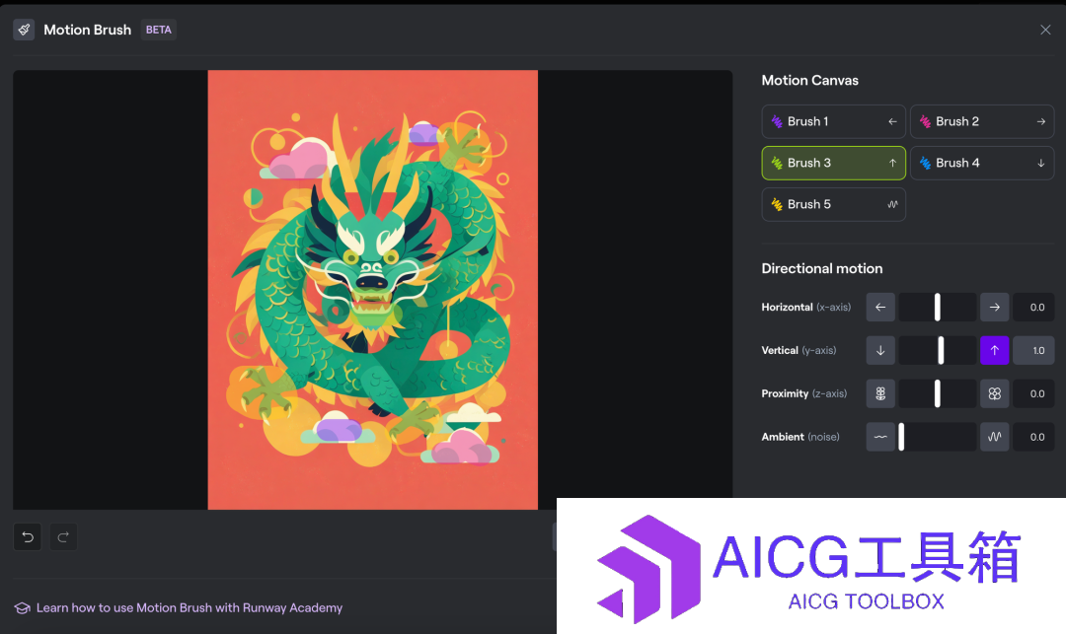Click the dragon image on canvas
This screenshot has width=1066, height=634.
(x=372, y=290)
